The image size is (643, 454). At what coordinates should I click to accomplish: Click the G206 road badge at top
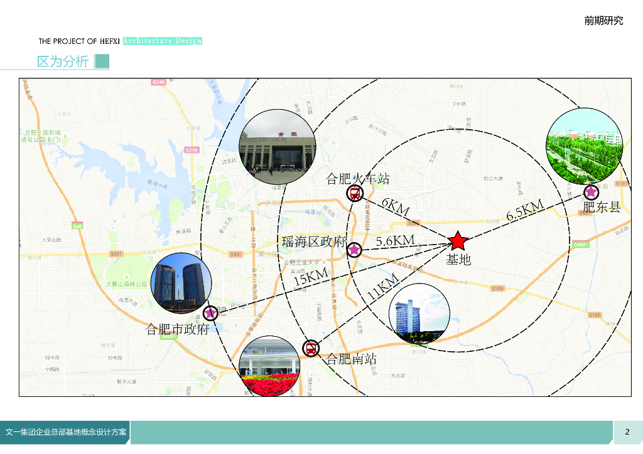[158, 82]
